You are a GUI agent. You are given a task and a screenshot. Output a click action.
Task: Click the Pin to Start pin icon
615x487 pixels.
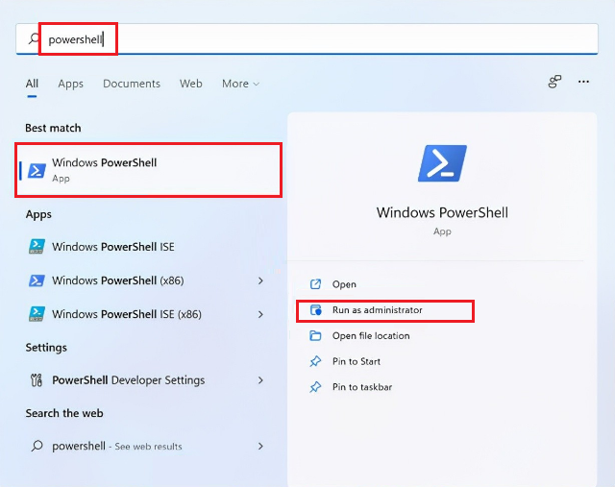point(315,361)
